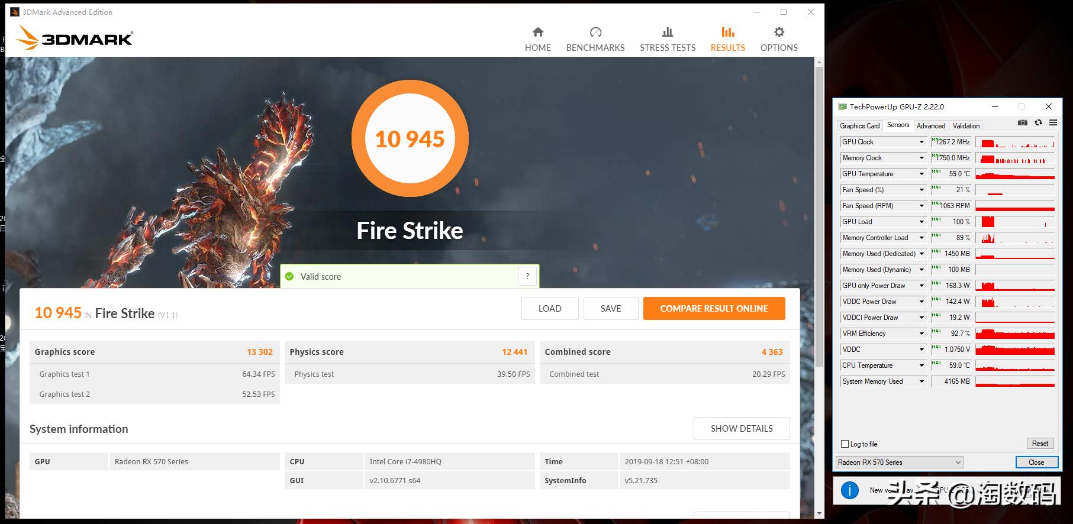Viewport: 1073px width, 524px height.
Task: Open the GPU only Power Draw dropdown
Action: click(921, 286)
